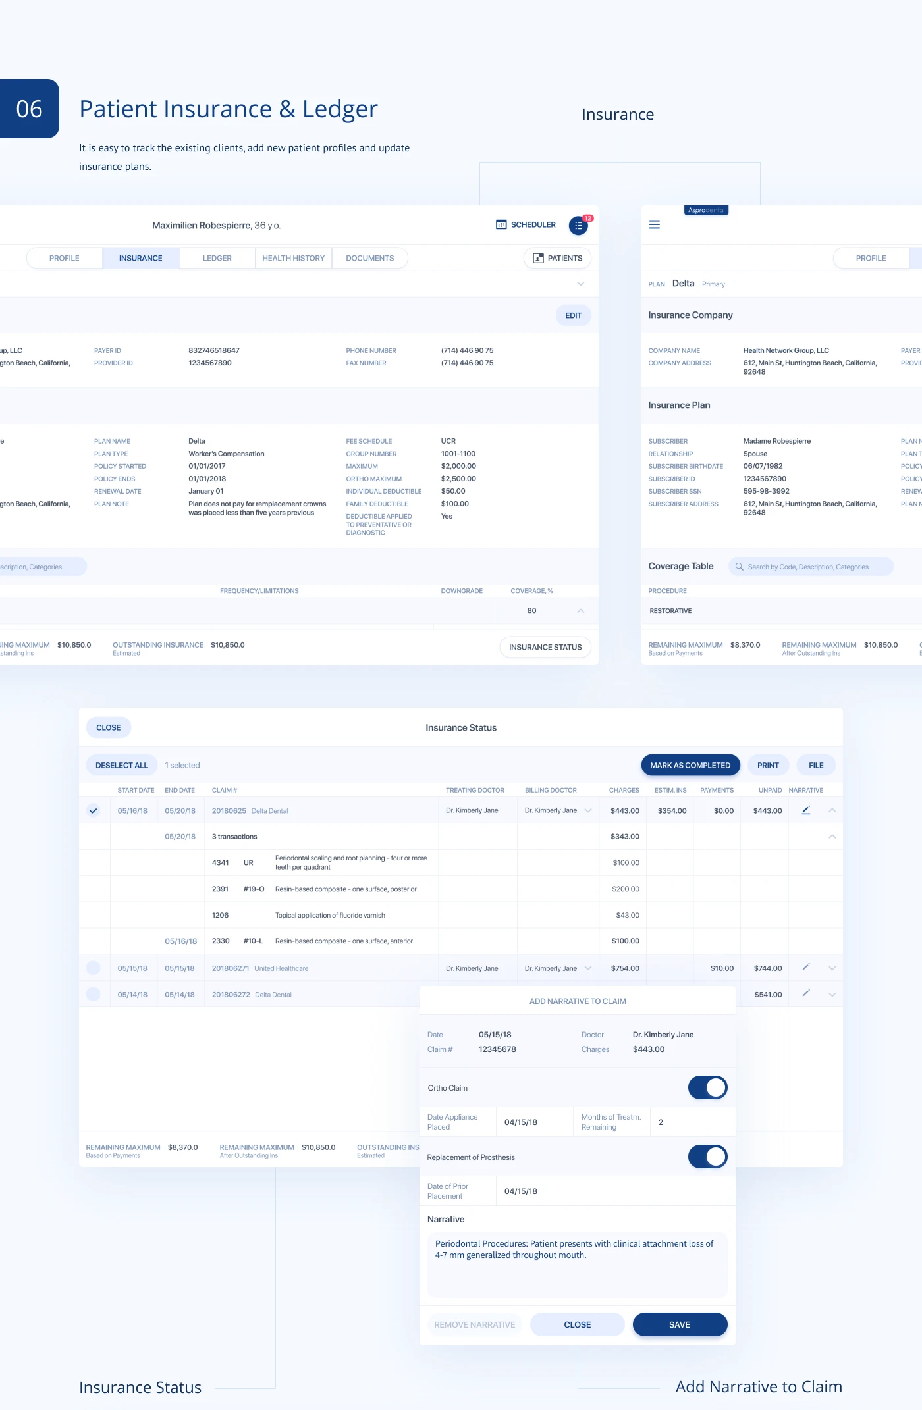Open the Insurance Status button

(545, 647)
